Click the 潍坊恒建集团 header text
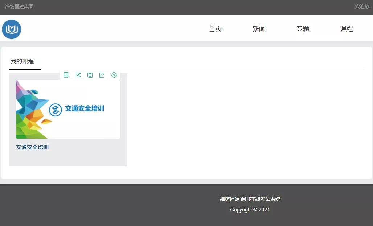The width and height of the screenshot is (373, 226). click(19, 6)
